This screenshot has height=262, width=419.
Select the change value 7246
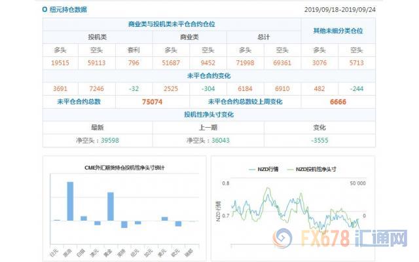click(x=96, y=89)
